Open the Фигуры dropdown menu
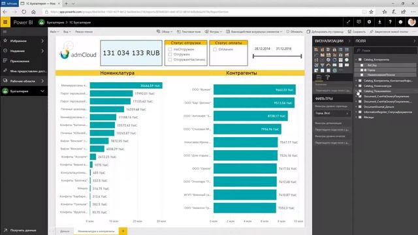Viewport: 418px width, 235px height. click(214, 32)
